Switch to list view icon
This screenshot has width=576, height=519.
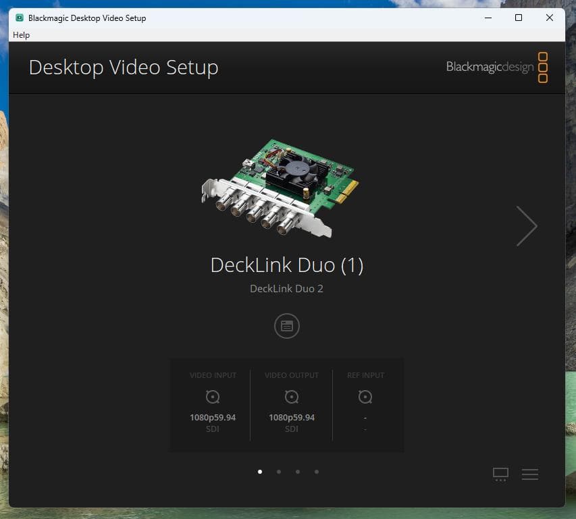(x=529, y=474)
